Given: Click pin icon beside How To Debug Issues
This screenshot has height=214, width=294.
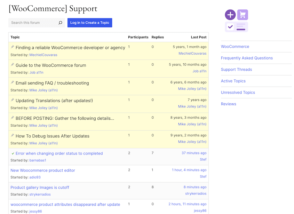Looking at the screenshot, I should (x=13, y=135).
